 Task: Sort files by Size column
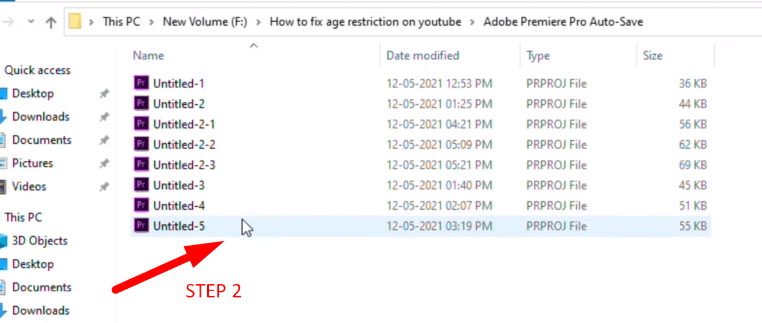click(653, 55)
